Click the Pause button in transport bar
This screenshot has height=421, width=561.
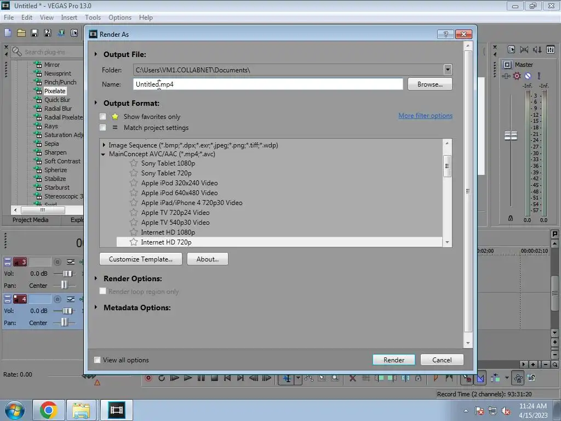tap(201, 378)
